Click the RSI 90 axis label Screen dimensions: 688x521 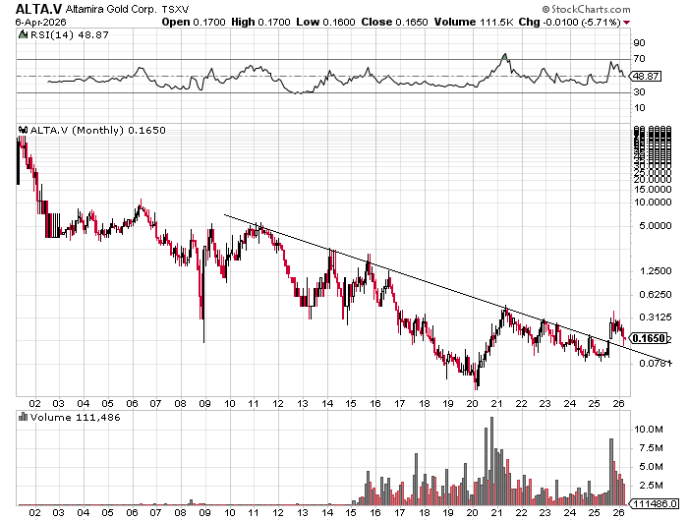tap(639, 42)
